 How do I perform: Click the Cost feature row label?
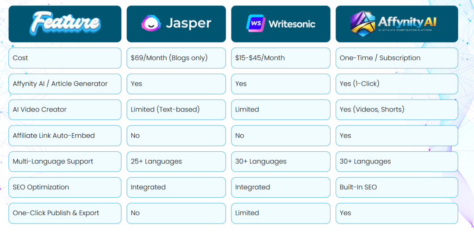coord(65,58)
